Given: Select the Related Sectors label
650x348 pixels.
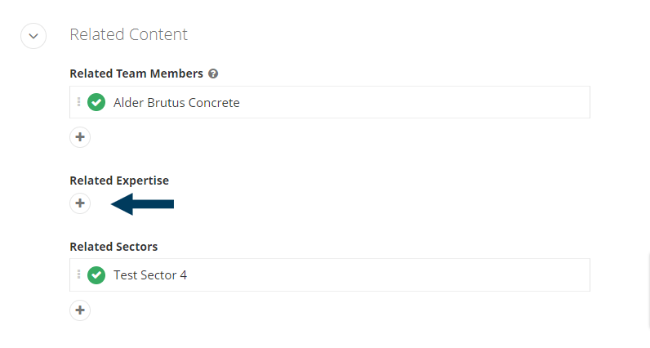Looking at the screenshot, I should (114, 247).
